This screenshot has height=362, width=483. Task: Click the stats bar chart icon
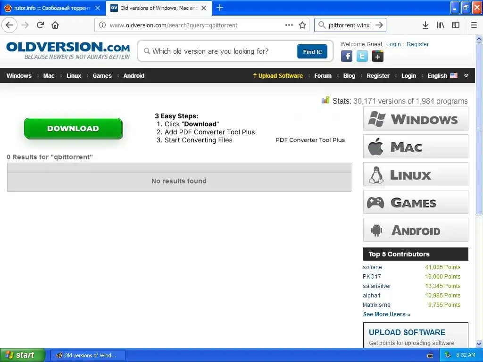[325, 100]
